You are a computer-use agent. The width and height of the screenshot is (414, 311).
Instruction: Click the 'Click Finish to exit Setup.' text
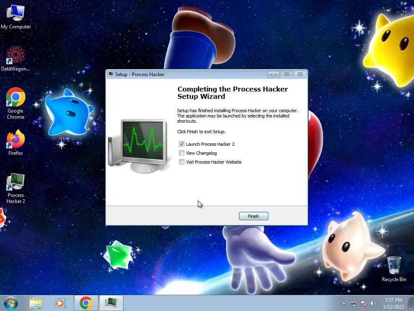pyautogui.click(x=201, y=132)
